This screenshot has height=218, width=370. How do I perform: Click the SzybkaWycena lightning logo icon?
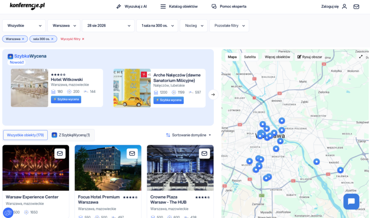[x=10, y=56]
